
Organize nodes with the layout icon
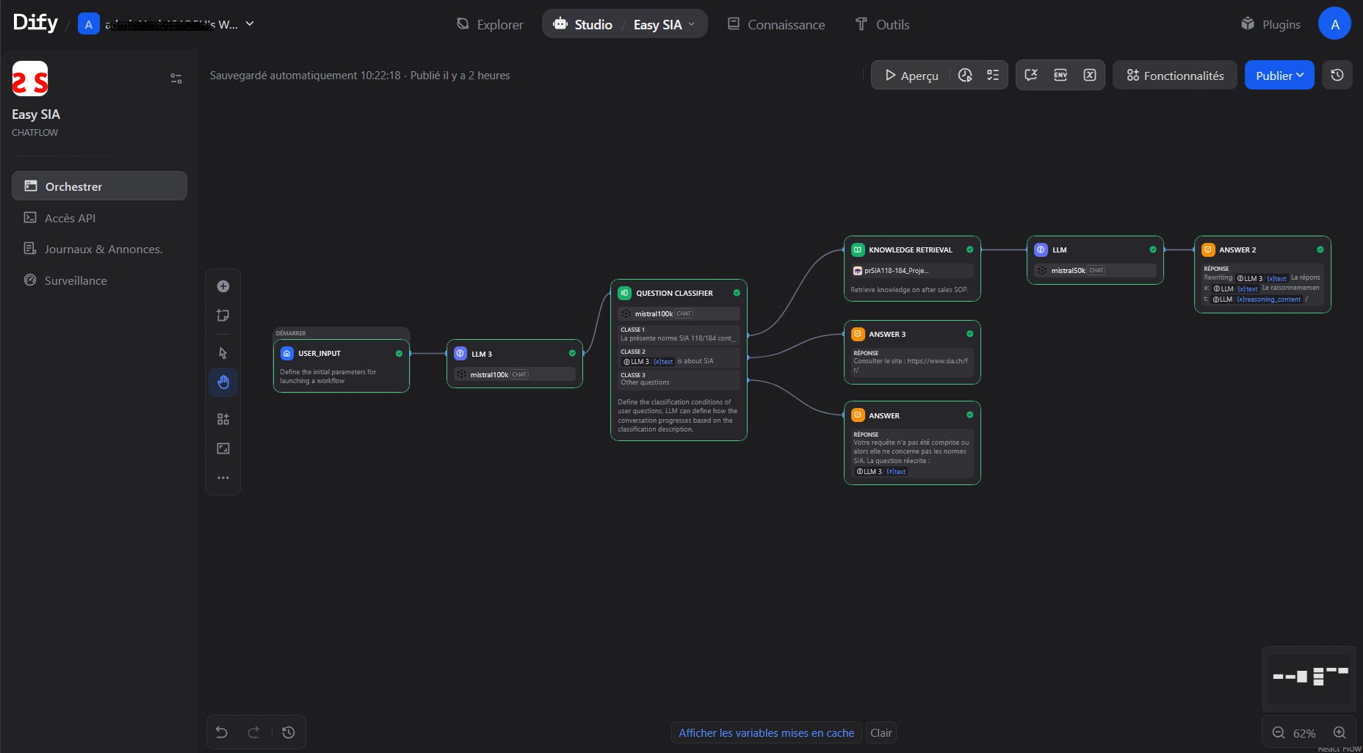coord(223,419)
